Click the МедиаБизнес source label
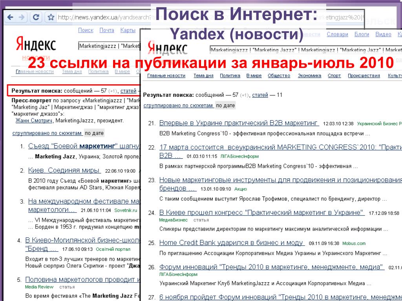 pyautogui.click(x=173, y=220)
